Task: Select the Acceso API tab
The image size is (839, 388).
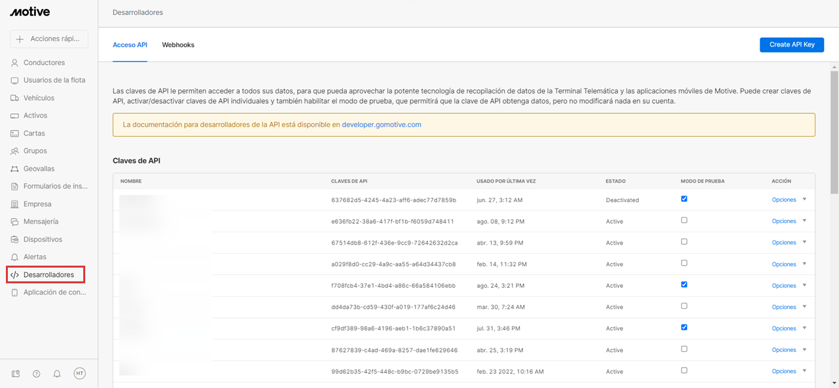Action: click(129, 44)
